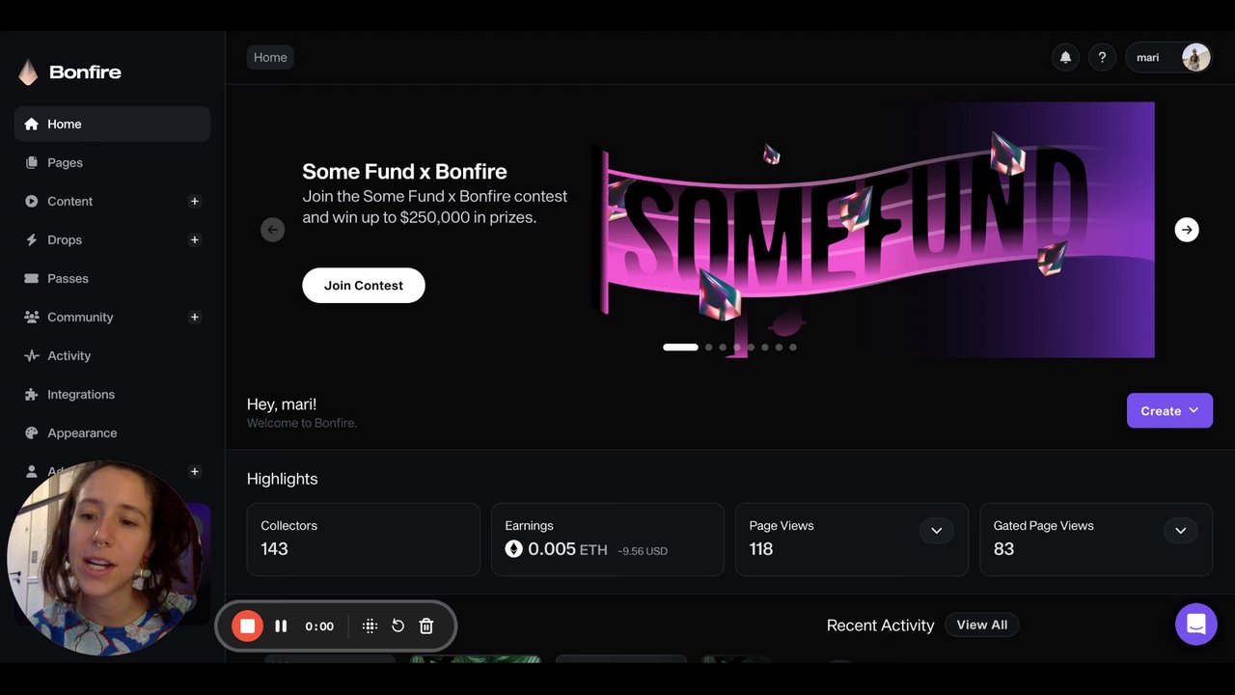
Task: Click the Join Contest button
Action: (364, 285)
